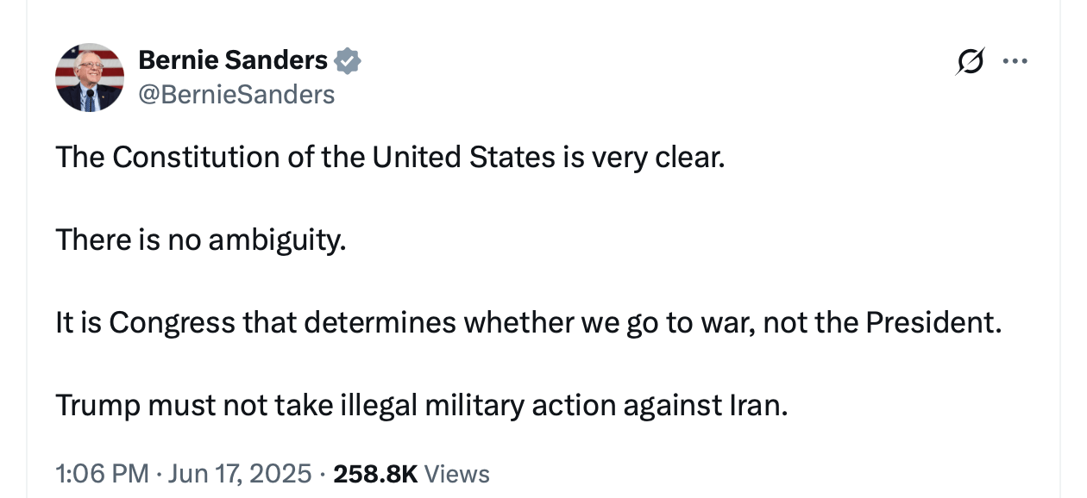
Task: Click the slashed-circle Grok button
Action: (x=970, y=60)
